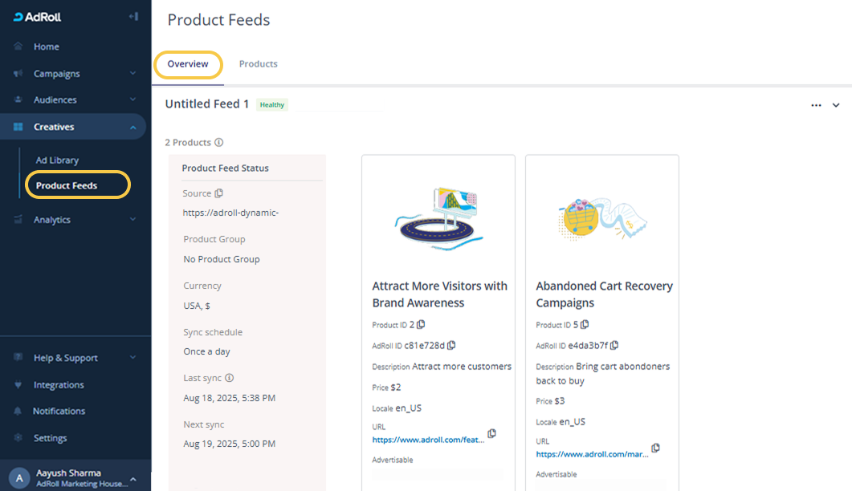Copy the Abandoned Cart product URL
The height and width of the screenshot is (491, 852).
pos(655,448)
